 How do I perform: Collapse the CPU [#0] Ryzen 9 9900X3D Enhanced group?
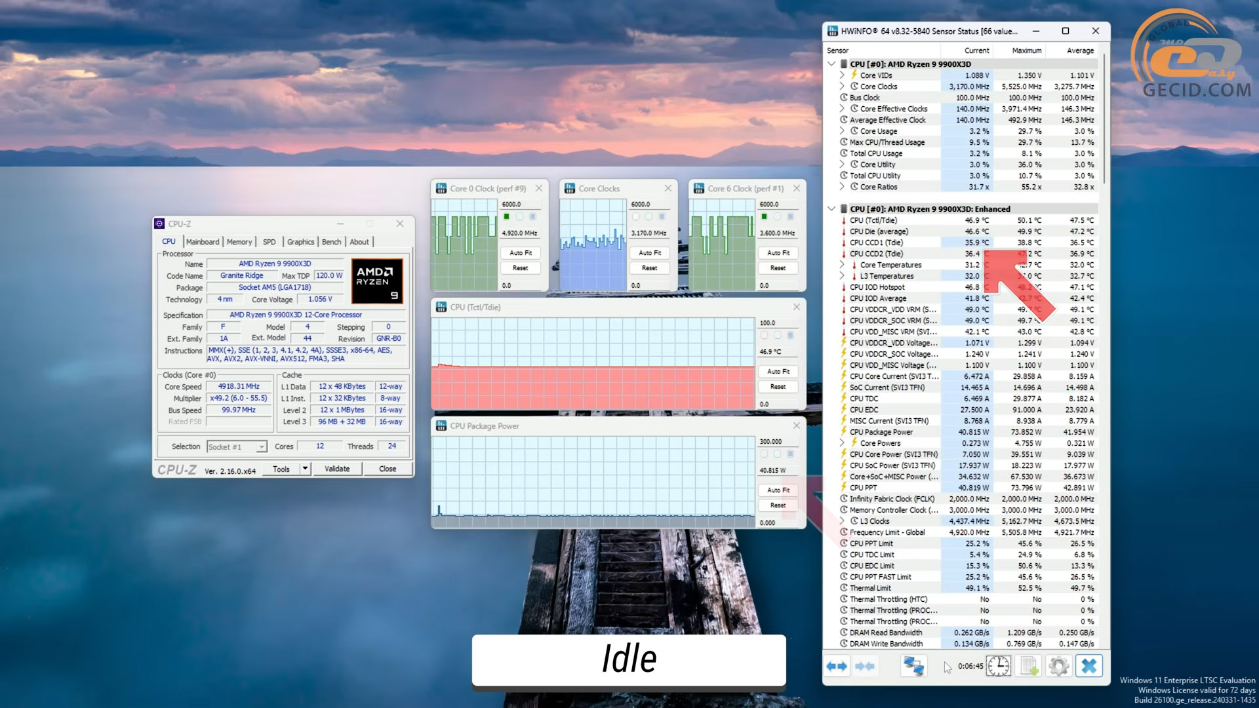[x=831, y=209]
